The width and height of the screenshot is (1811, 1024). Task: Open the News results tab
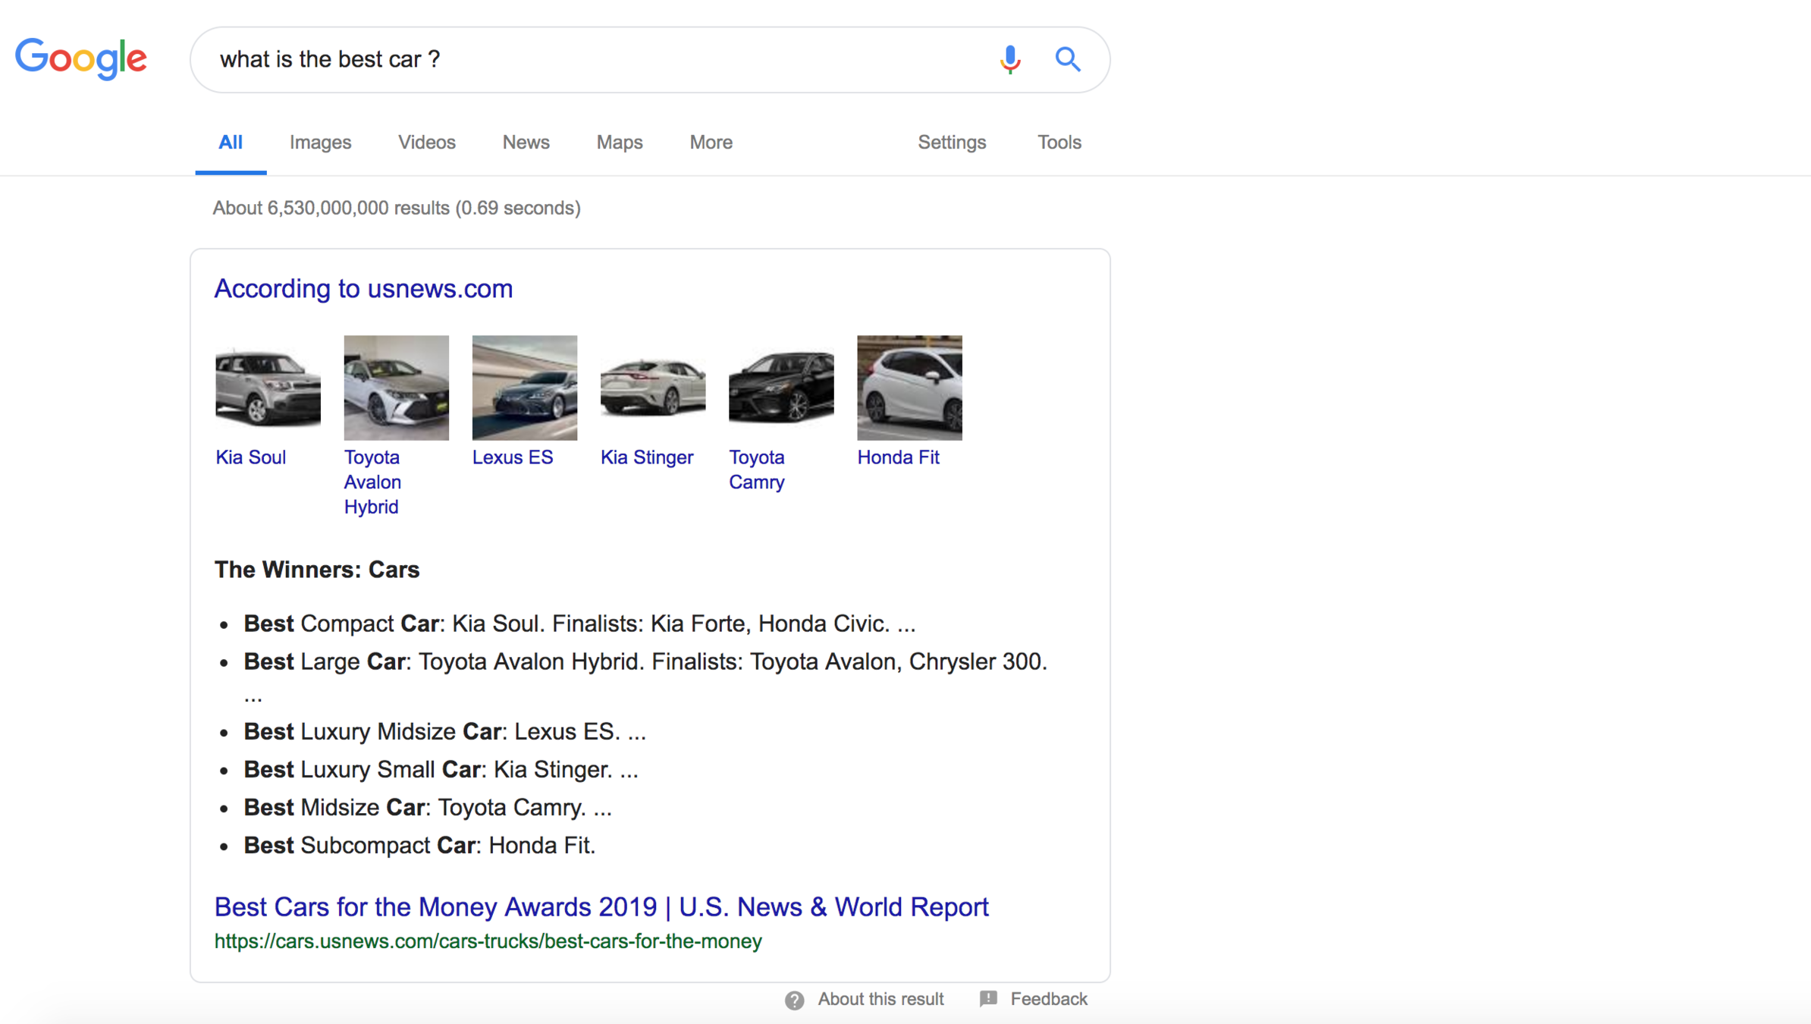click(526, 143)
